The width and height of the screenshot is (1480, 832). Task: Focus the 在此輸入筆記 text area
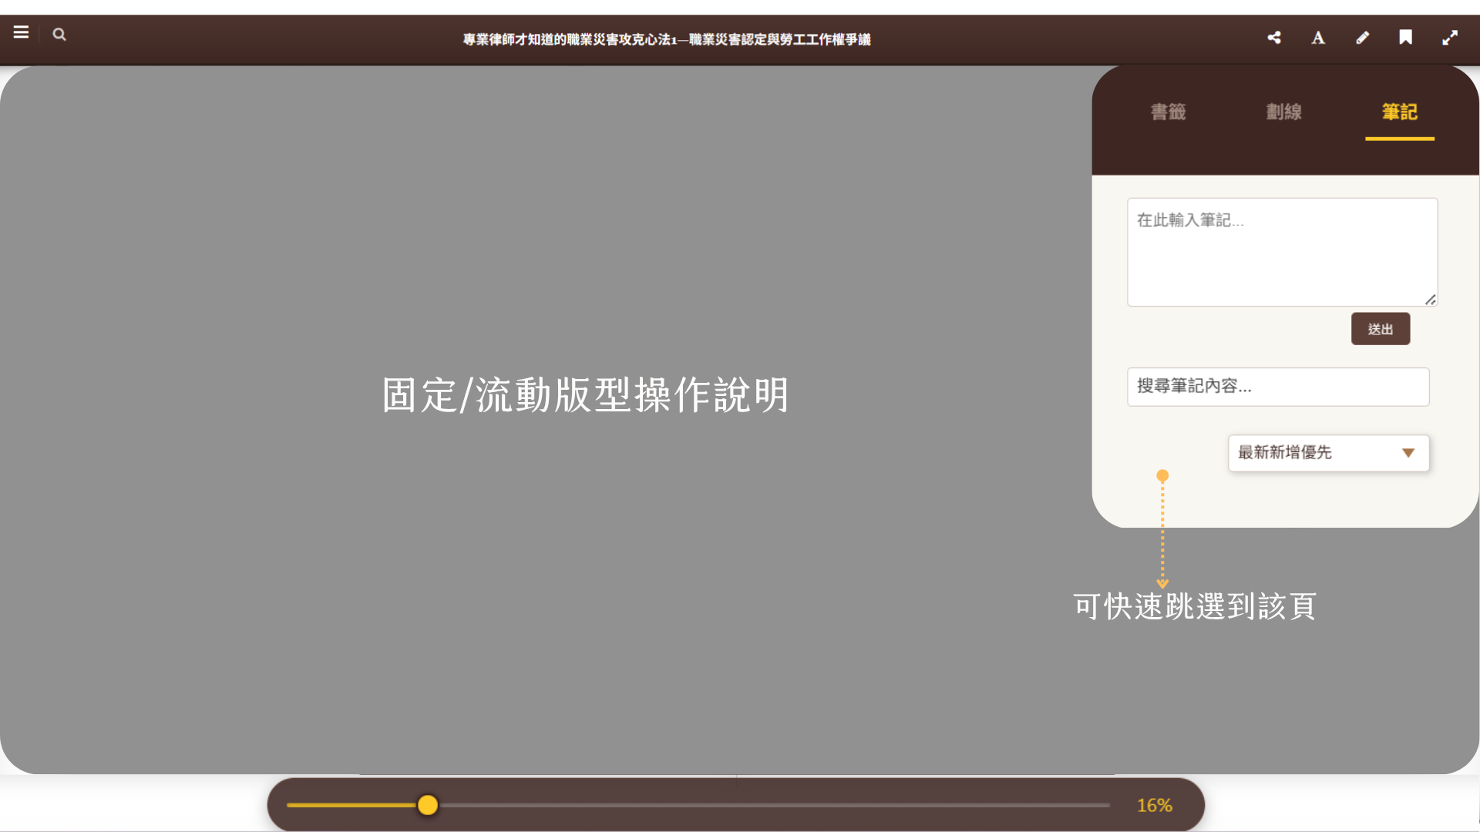[1283, 252]
